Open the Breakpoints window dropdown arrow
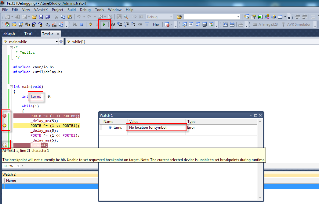Viewport: 319px width, 204px height. coord(172,25)
